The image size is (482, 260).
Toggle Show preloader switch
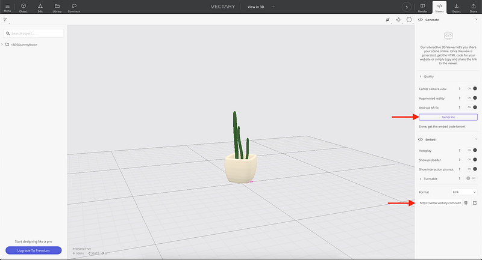472,160
